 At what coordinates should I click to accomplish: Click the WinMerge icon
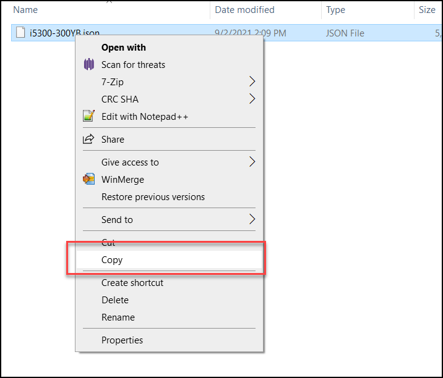tap(88, 180)
